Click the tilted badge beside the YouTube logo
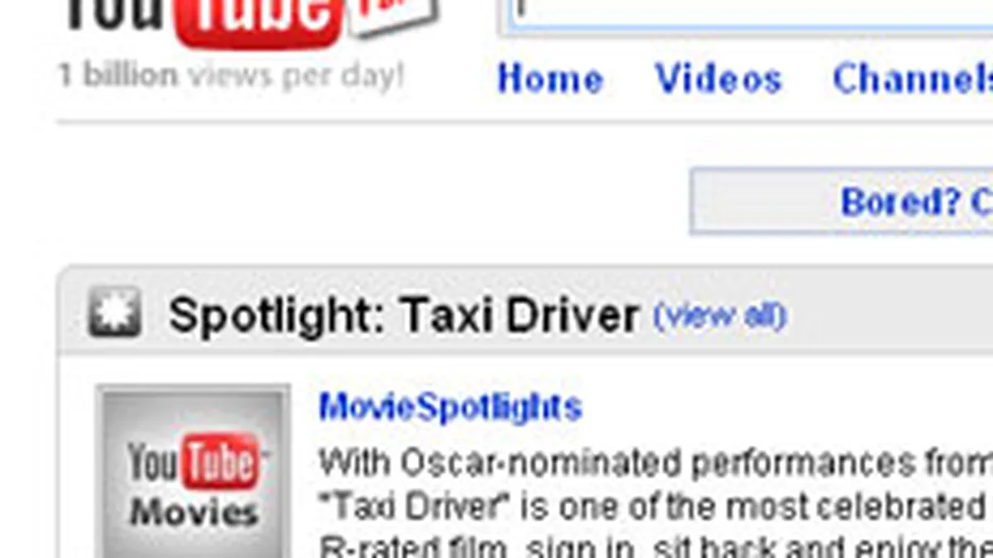Viewport: 993px width, 558px height. [393, 15]
